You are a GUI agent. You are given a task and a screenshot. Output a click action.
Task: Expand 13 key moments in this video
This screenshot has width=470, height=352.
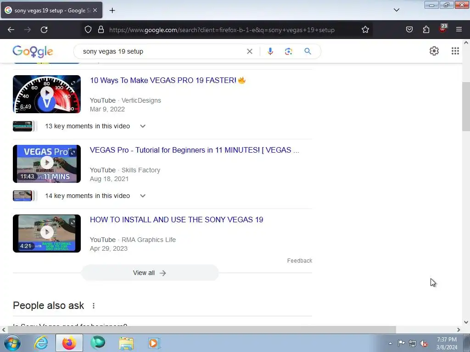143,126
